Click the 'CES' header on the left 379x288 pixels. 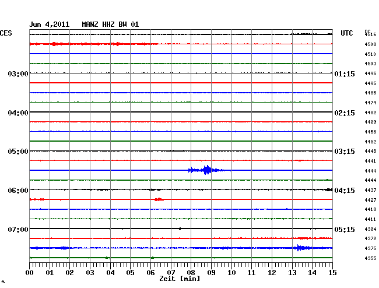pyautogui.click(x=6, y=33)
